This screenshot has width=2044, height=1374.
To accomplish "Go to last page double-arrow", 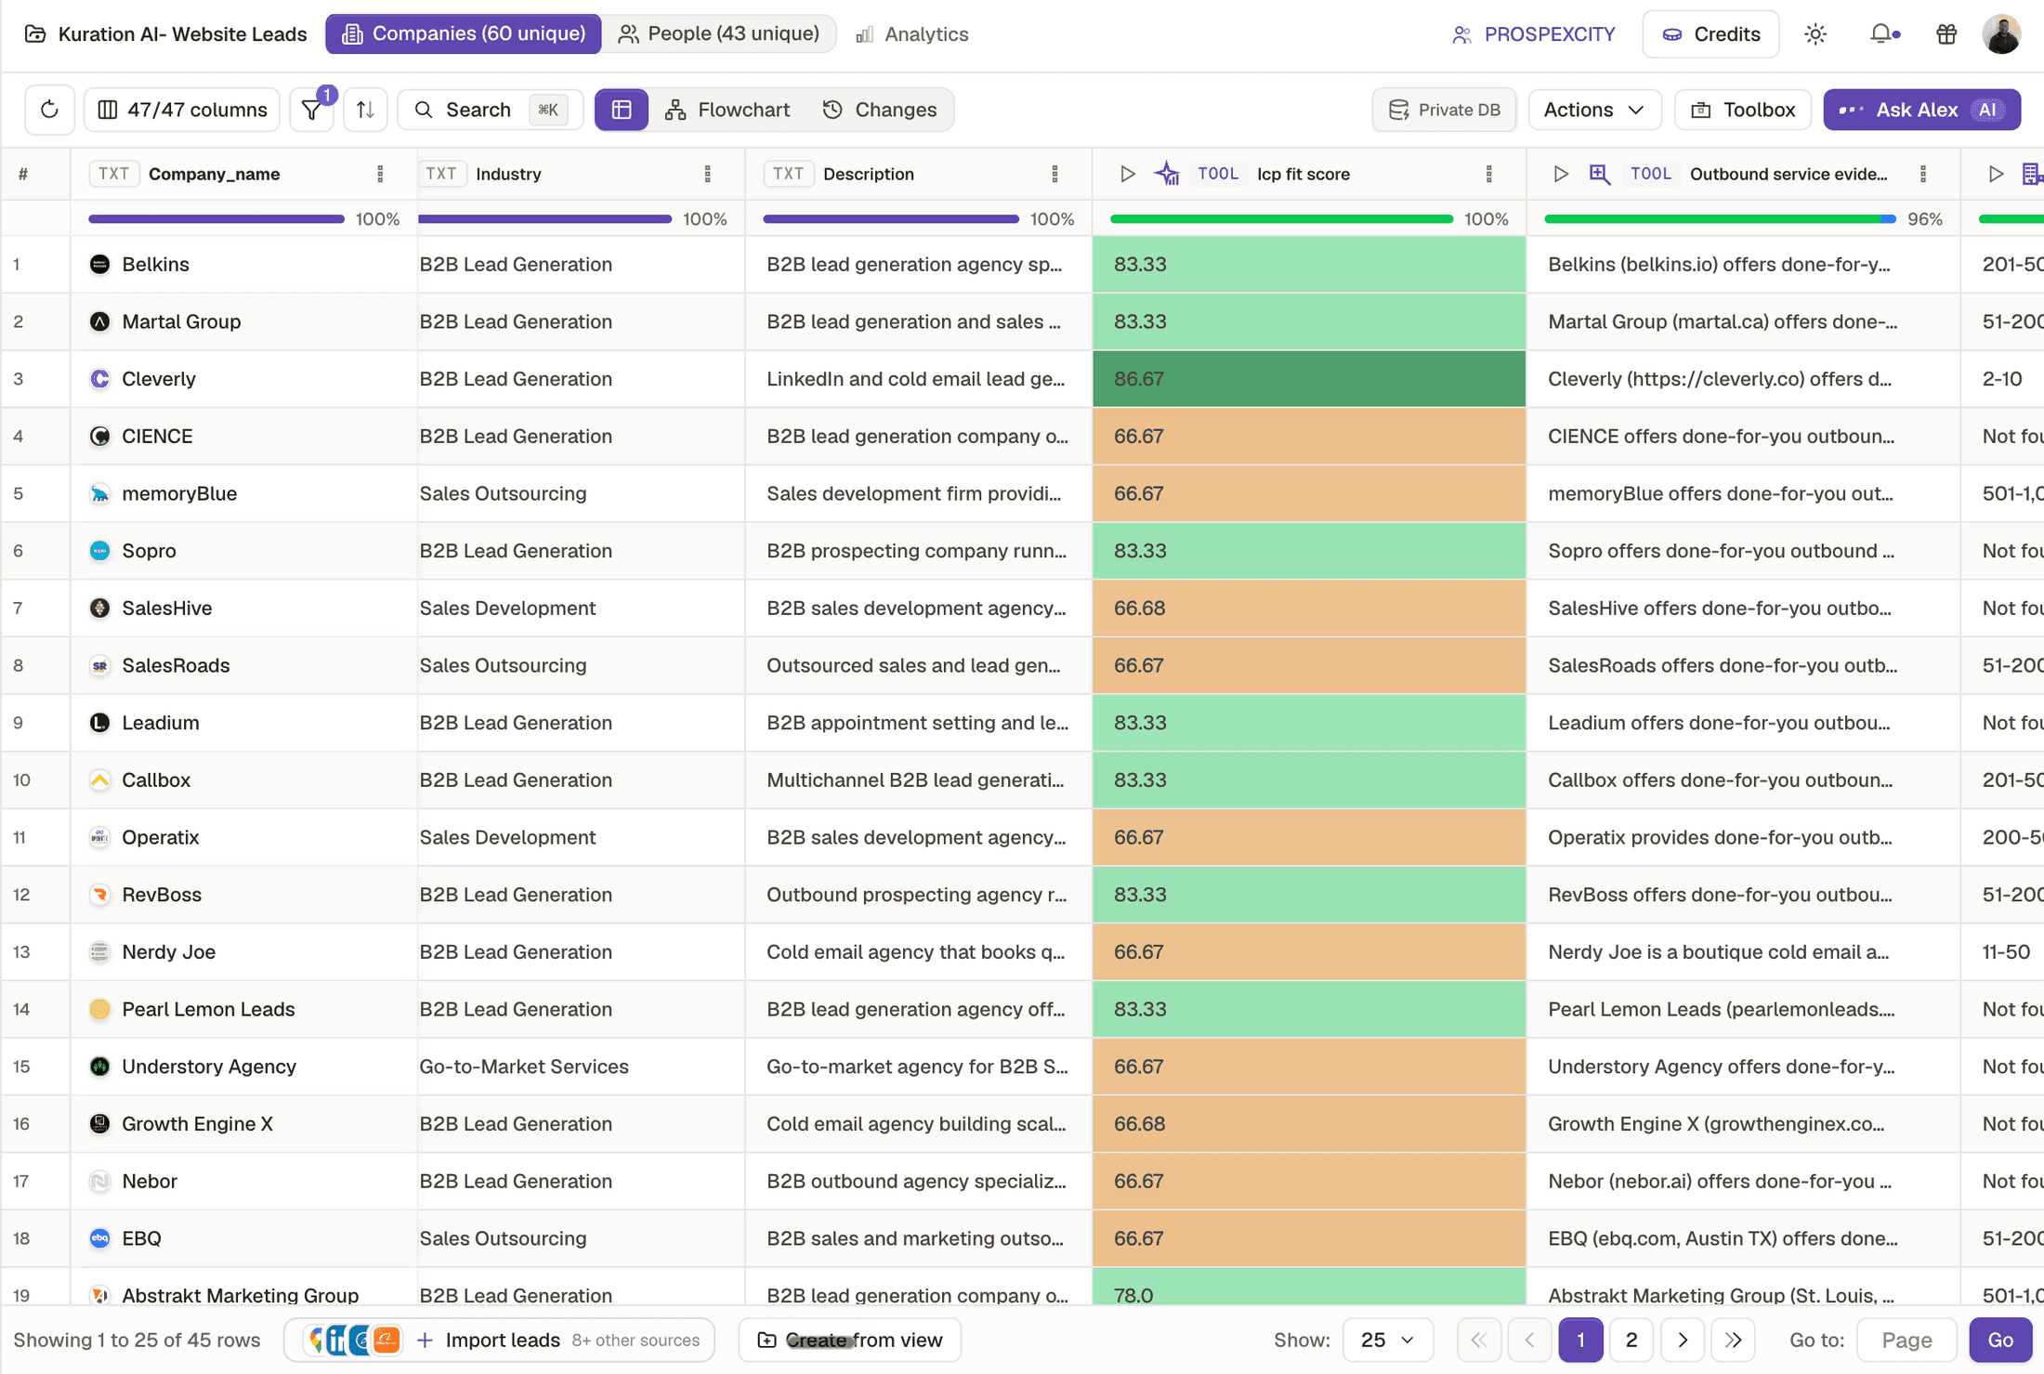I will point(1733,1340).
